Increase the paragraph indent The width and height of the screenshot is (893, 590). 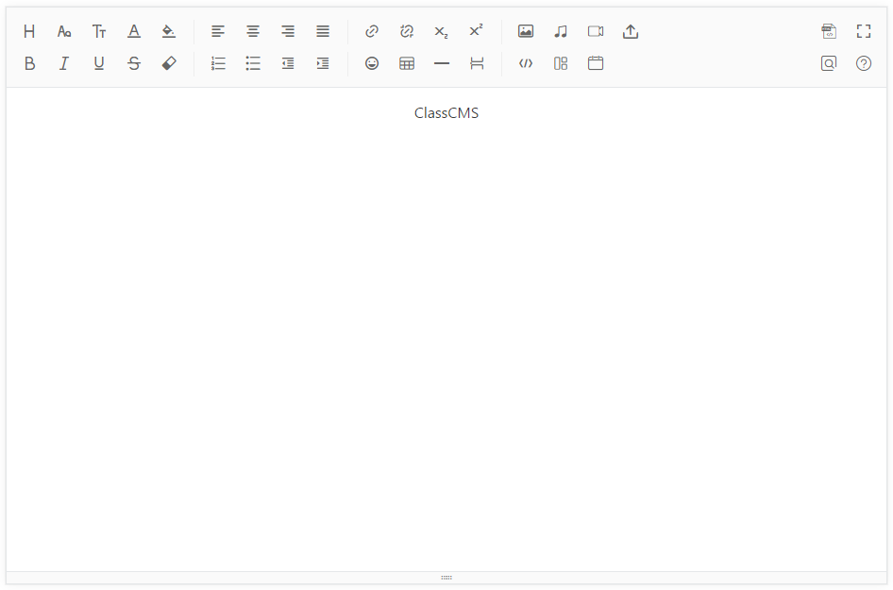coord(323,63)
